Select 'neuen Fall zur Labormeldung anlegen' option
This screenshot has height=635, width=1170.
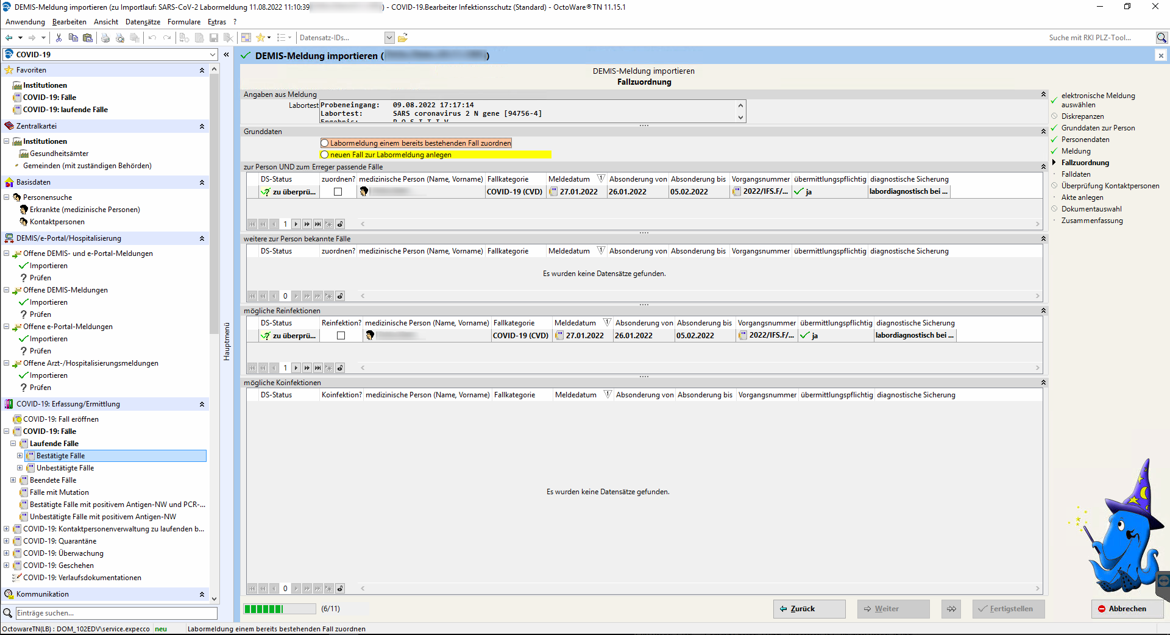(325, 155)
